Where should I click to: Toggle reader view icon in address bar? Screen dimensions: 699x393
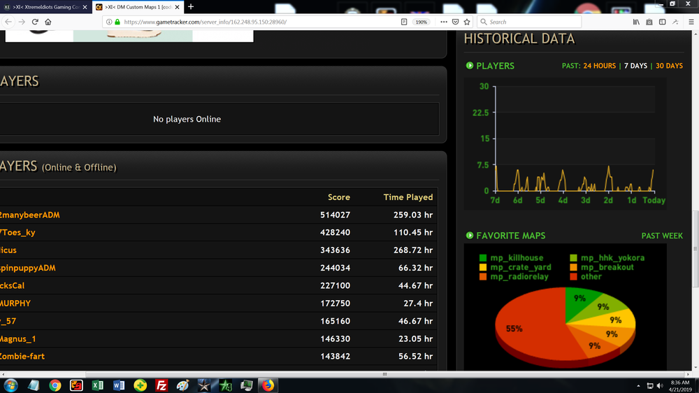[404, 22]
